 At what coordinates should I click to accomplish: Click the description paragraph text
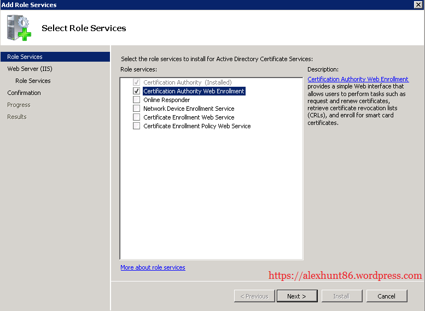[357, 104]
